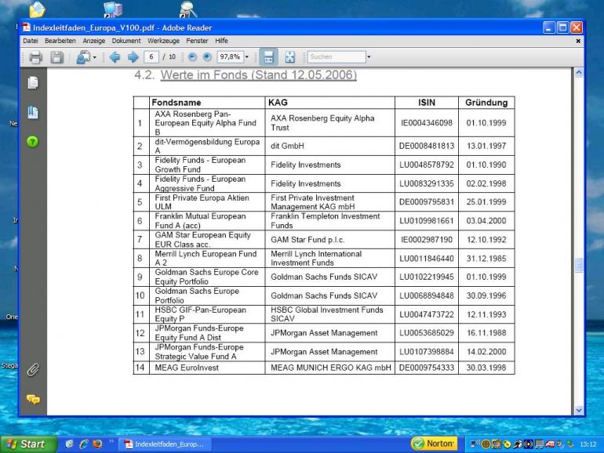Click scrollbar up arrow in document

click(579, 72)
